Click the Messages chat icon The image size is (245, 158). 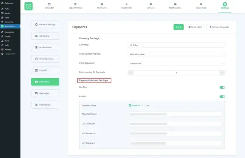pos(36,93)
